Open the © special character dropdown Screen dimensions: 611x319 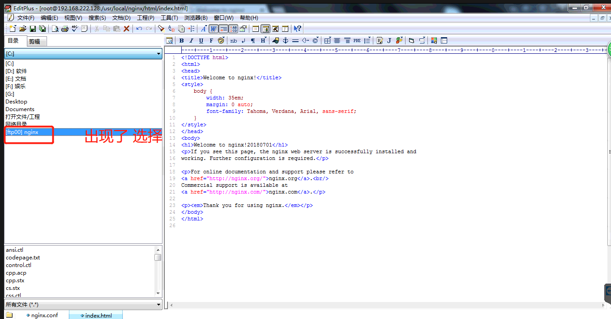click(316, 40)
